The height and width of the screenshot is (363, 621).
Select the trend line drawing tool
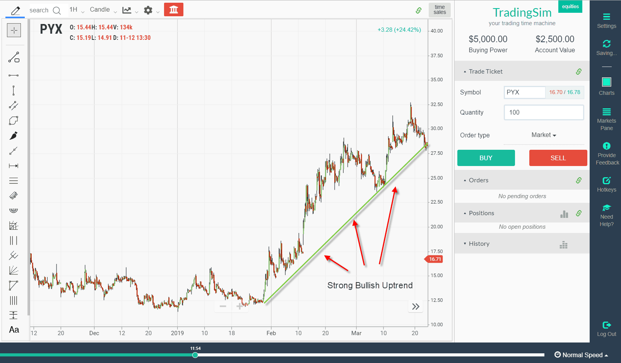pyautogui.click(x=14, y=57)
